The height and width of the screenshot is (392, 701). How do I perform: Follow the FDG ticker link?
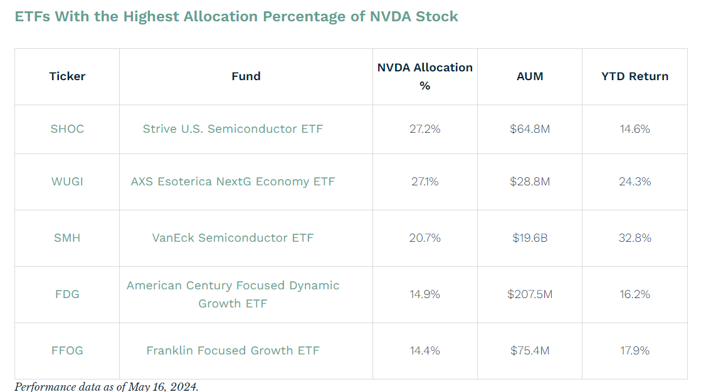67,294
